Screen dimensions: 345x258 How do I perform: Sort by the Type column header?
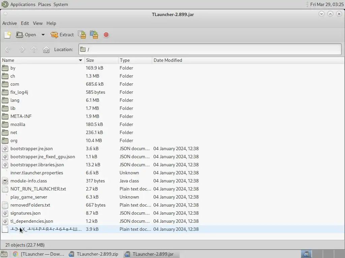click(x=135, y=60)
